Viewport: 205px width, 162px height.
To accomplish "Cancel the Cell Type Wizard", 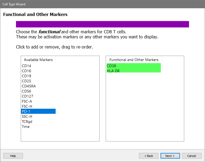I will pos(191,156).
